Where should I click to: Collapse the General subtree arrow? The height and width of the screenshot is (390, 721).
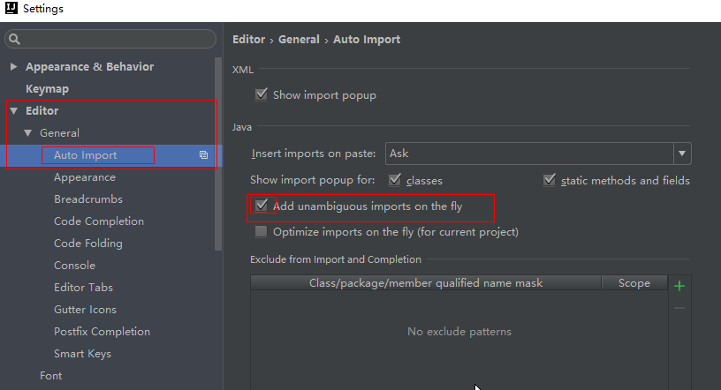click(x=28, y=133)
